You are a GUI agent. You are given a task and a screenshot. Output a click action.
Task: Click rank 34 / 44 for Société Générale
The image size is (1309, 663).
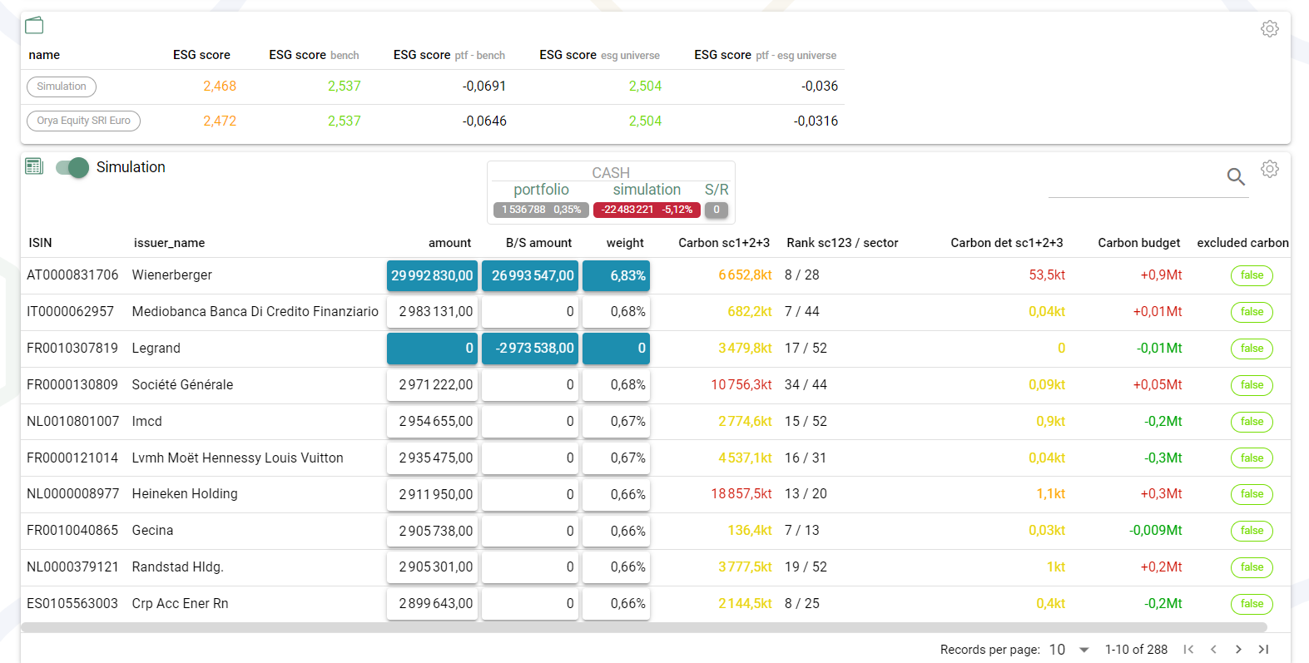click(x=806, y=385)
